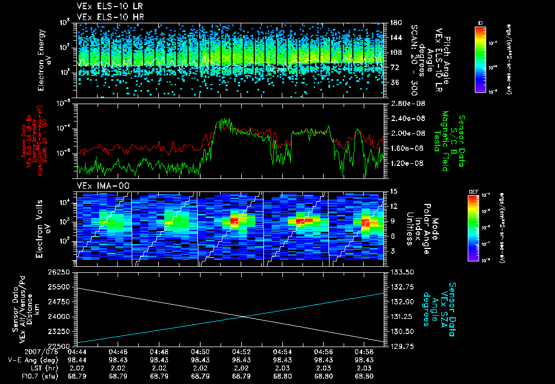Click the '22500' altitude axis tick
This screenshot has width=555, height=384.
59,346
